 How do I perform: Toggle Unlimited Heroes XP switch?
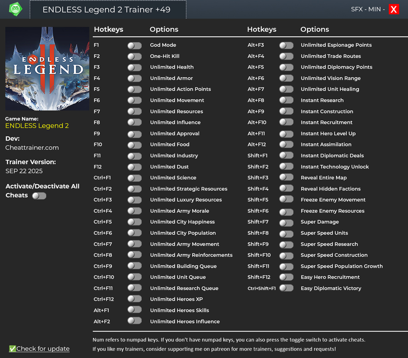click(x=134, y=299)
